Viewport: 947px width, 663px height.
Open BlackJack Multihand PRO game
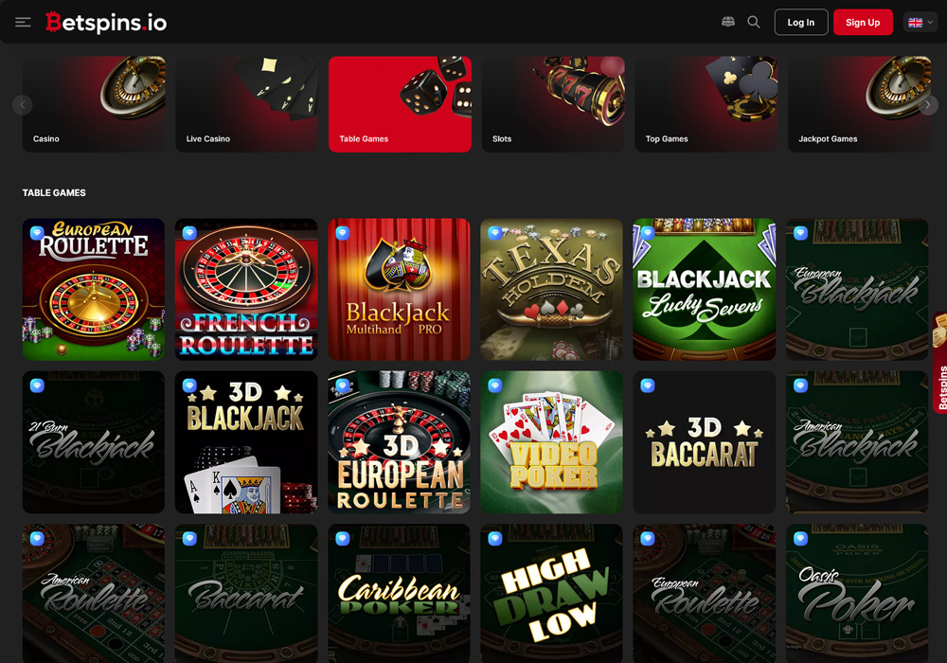pyautogui.click(x=400, y=289)
